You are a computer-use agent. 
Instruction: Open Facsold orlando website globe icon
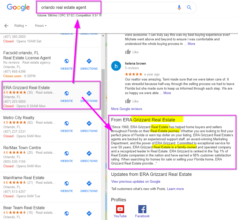point(67,61)
